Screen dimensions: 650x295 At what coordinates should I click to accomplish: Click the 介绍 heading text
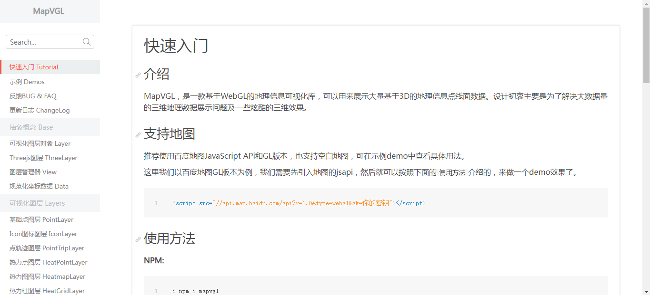157,74
